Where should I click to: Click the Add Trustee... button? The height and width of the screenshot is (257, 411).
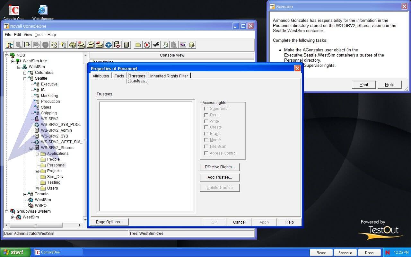[220, 177]
